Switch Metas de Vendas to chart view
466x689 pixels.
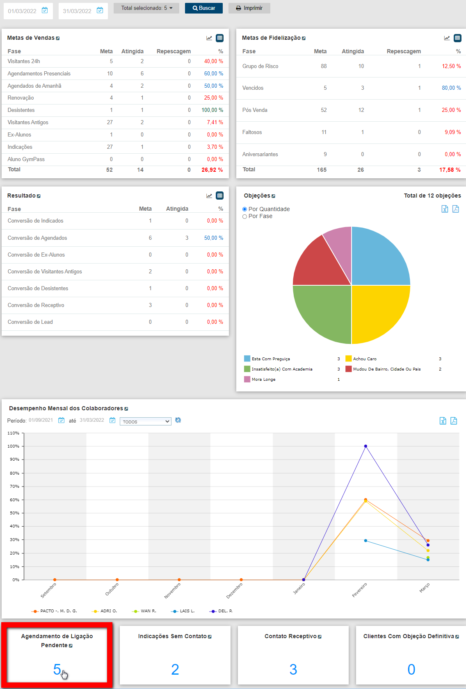[x=209, y=38]
